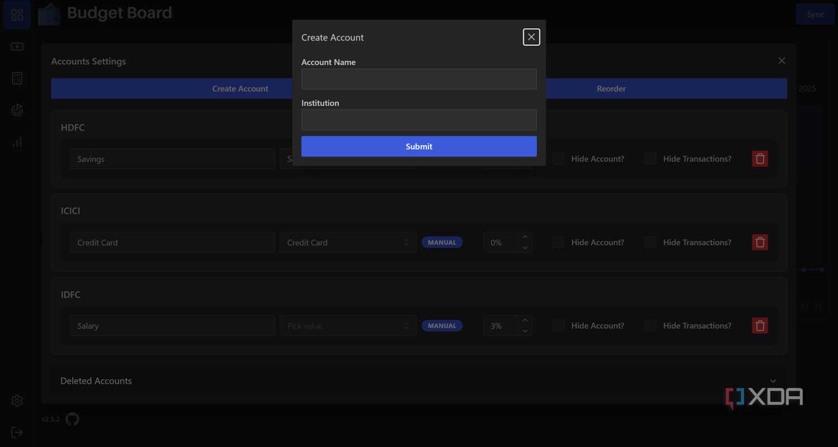Delete the ICICI Credit Card account

coord(760,242)
